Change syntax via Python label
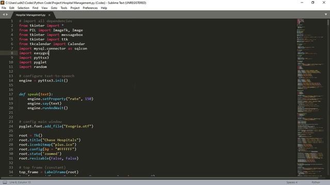330x185 pixels. [316, 182]
